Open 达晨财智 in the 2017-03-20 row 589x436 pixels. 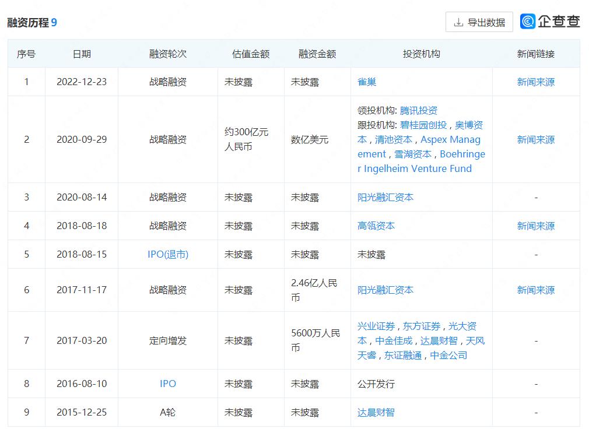click(x=439, y=340)
